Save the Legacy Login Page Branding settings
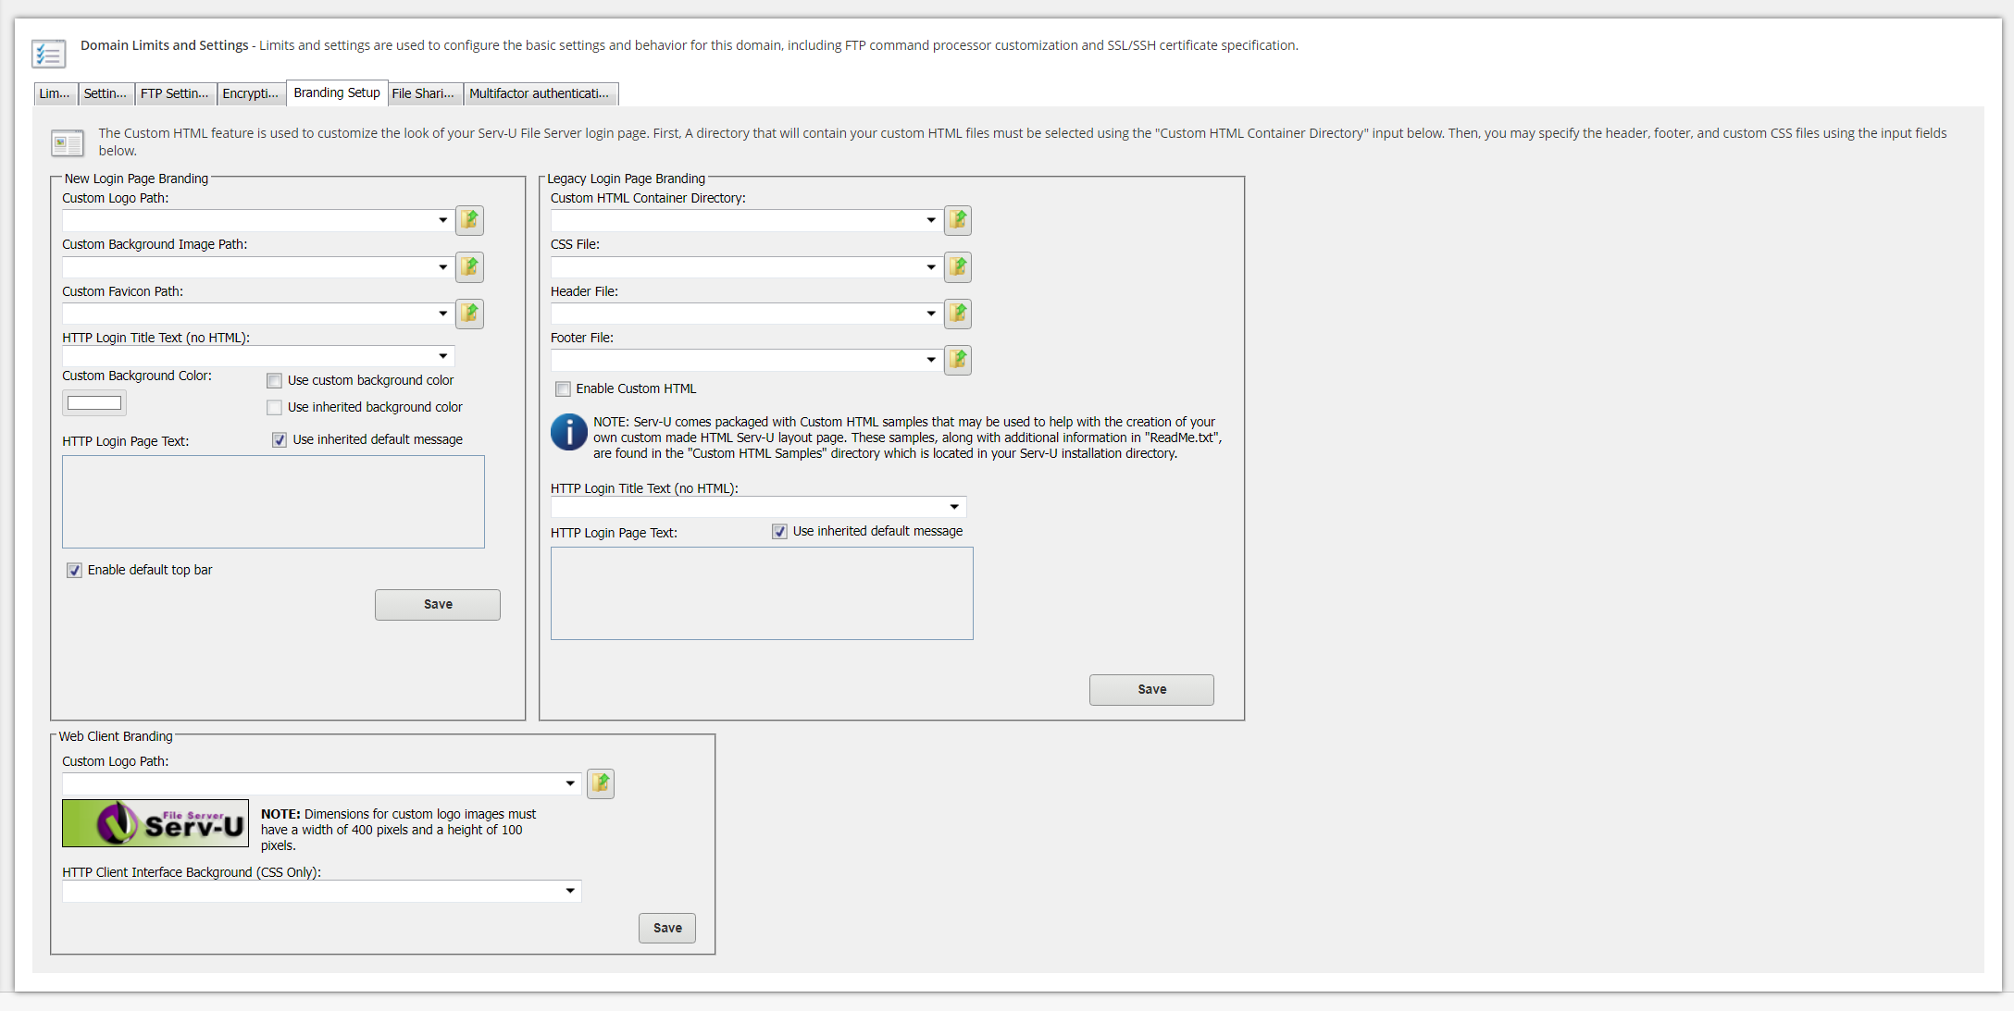The height and width of the screenshot is (1011, 2014). 1150,689
